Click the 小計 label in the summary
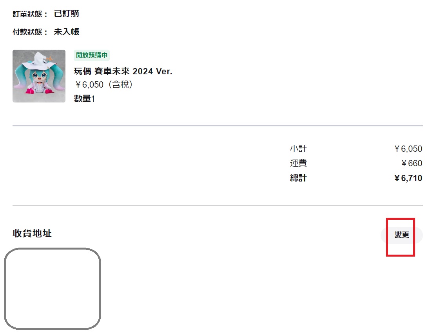The height and width of the screenshot is (336, 448). pos(298,149)
